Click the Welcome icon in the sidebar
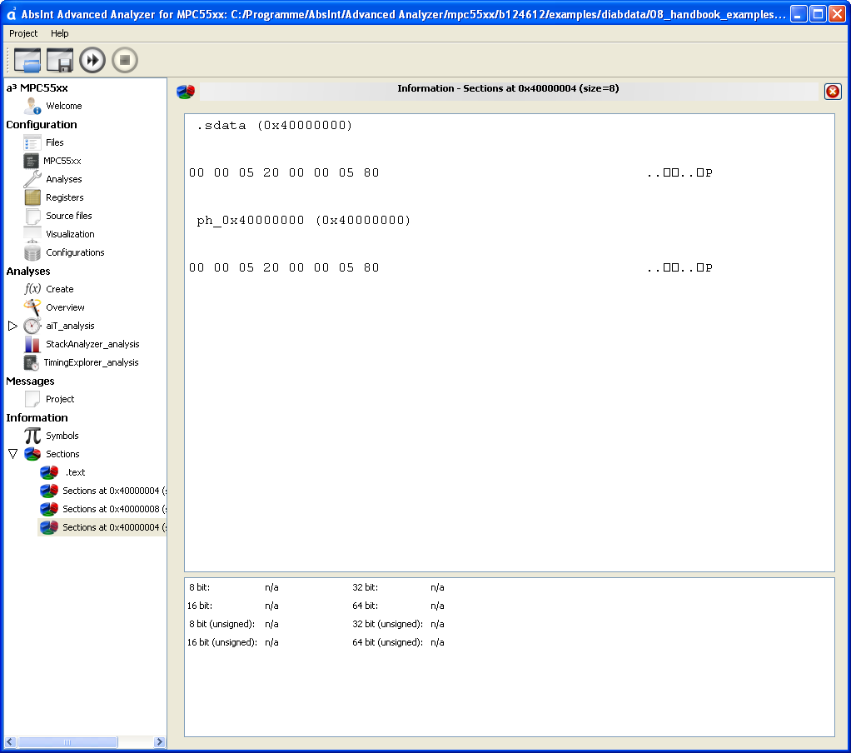 (32, 106)
